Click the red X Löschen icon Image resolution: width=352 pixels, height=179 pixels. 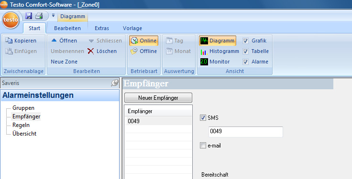point(91,51)
